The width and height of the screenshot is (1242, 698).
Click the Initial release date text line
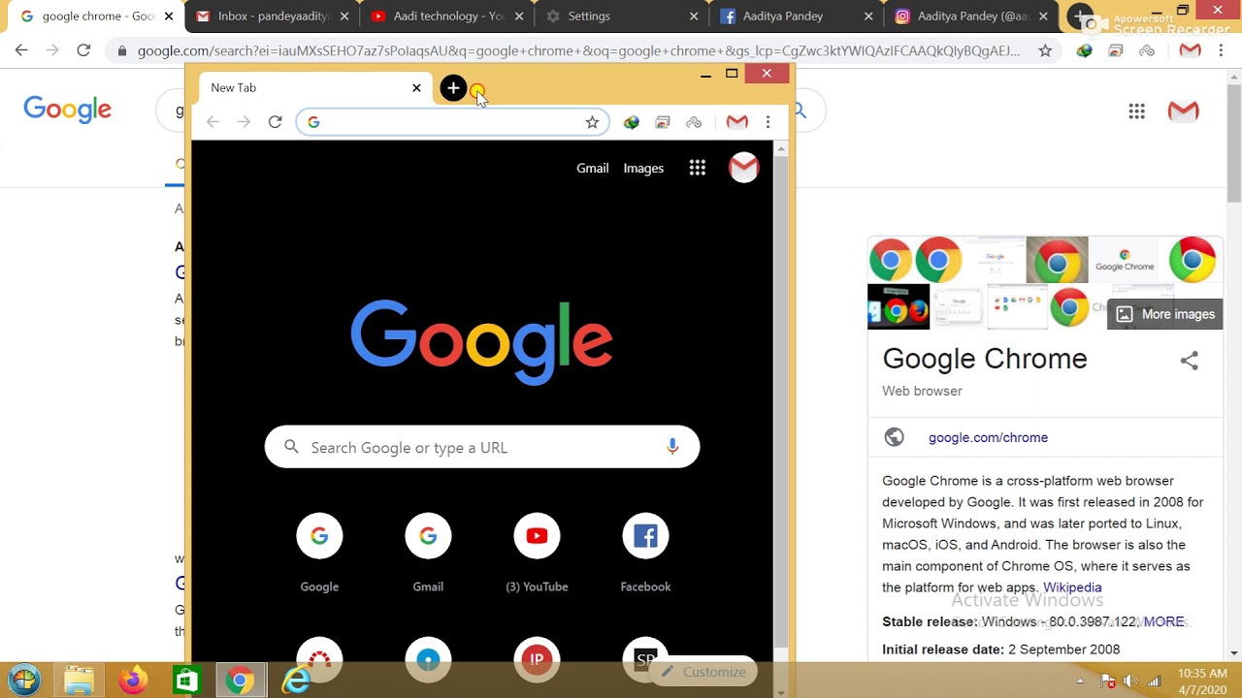pyautogui.click(x=1000, y=650)
